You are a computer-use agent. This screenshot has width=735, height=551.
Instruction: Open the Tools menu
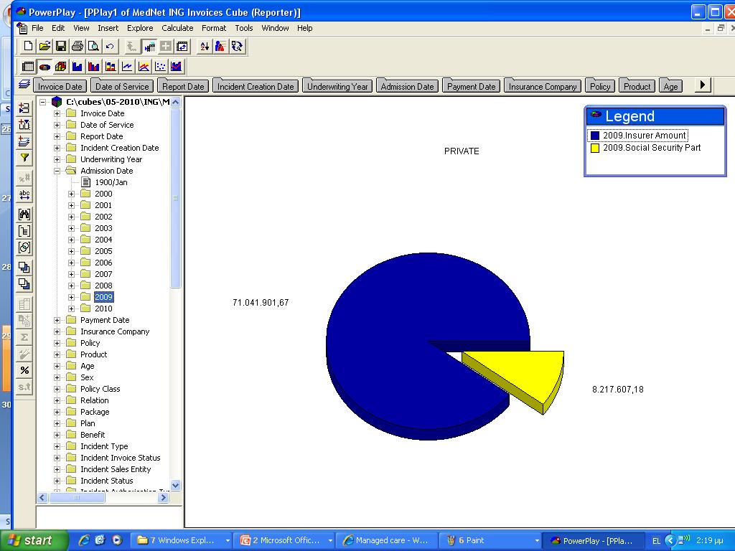click(x=244, y=28)
